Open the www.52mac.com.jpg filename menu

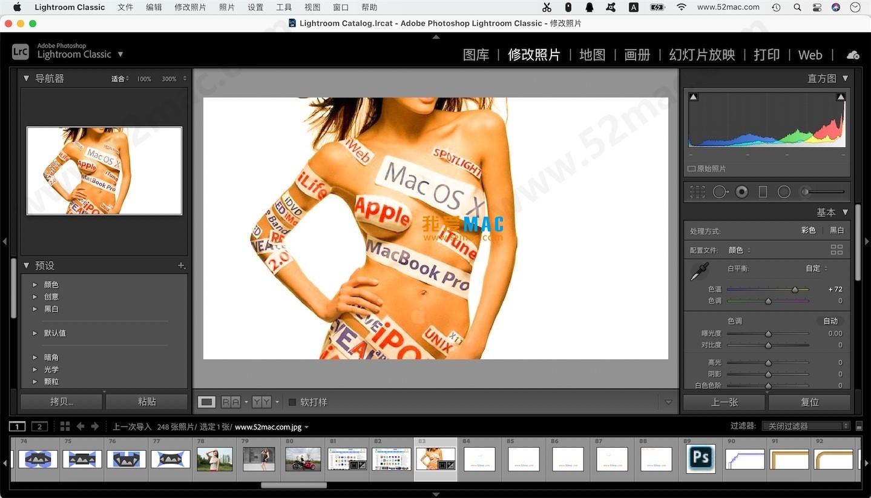click(x=271, y=427)
